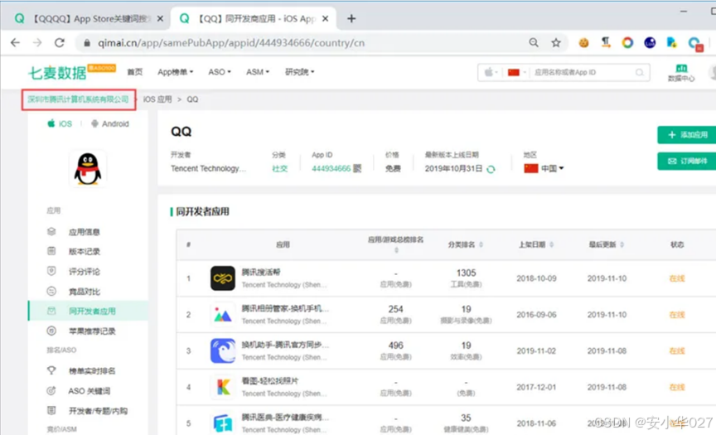Open ASO 关键词 in the sidebar
This screenshot has width=716, height=435.
pyautogui.click(x=88, y=391)
